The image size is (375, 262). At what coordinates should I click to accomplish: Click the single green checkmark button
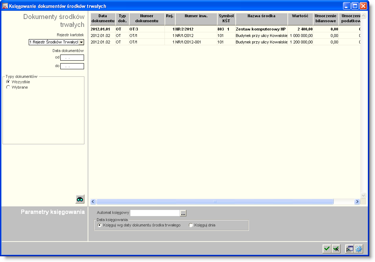pyautogui.click(x=327, y=249)
